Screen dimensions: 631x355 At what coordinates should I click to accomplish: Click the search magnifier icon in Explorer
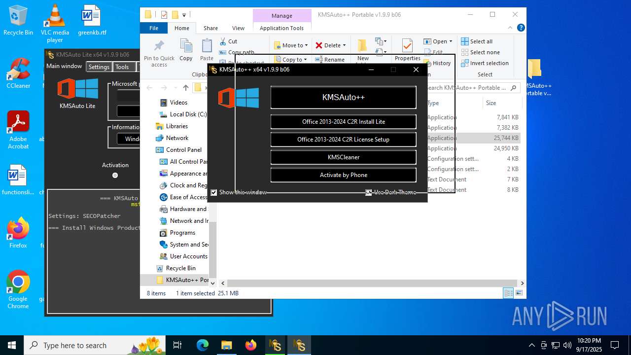pyautogui.click(x=513, y=88)
